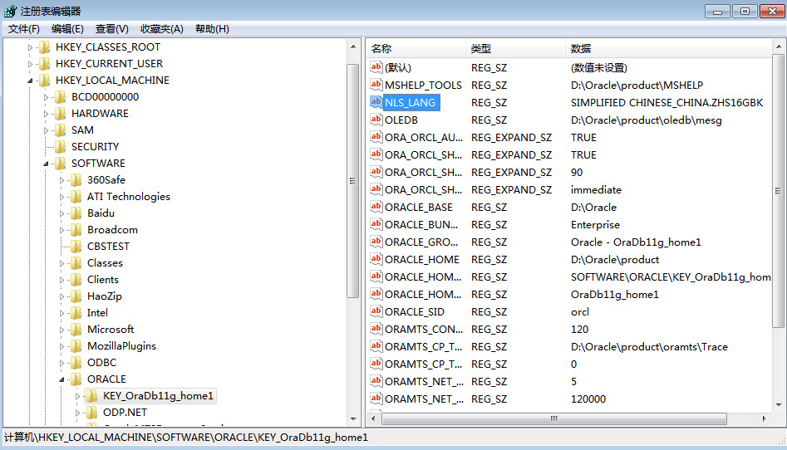This screenshot has width=787, height=450.
Task: Click the ORACLE_BASE value icon
Action: tap(376, 208)
